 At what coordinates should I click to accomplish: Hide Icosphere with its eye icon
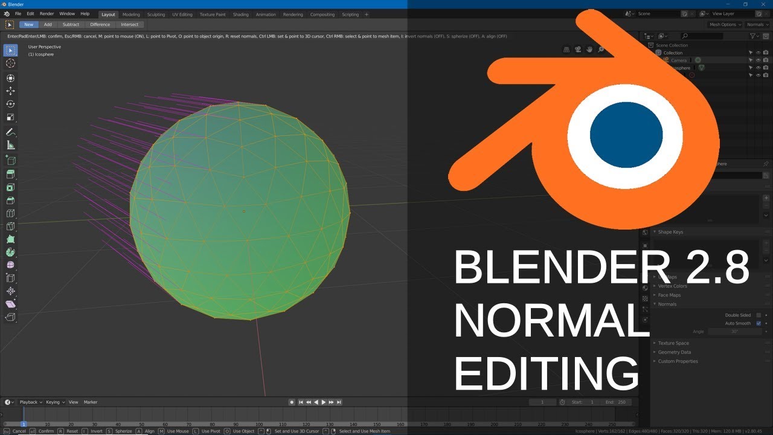[758, 68]
